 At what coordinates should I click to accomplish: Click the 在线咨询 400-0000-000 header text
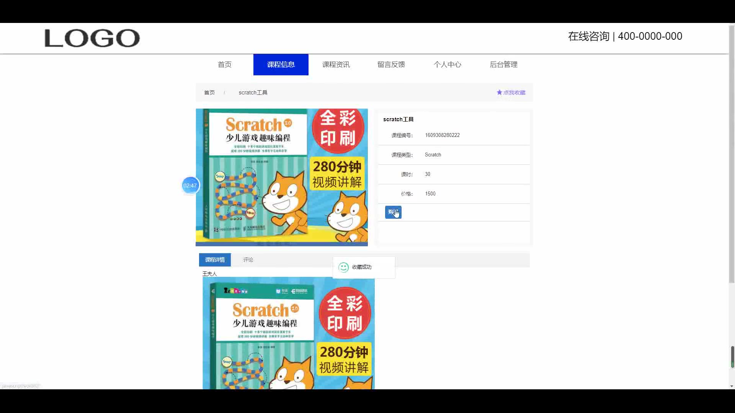coord(625,36)
